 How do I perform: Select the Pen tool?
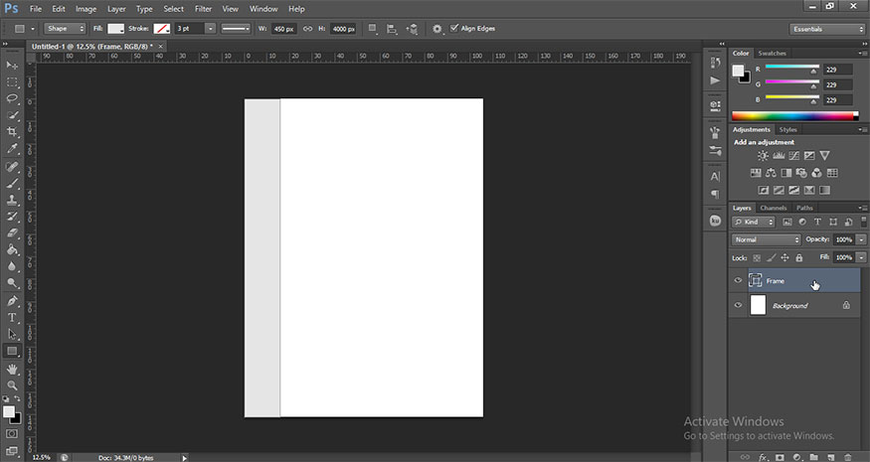[12, 301]
